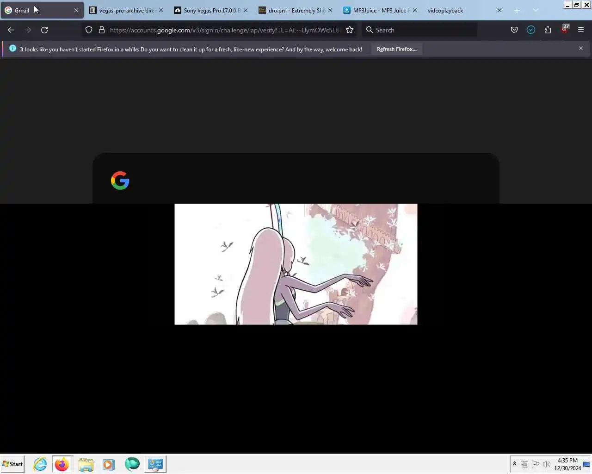The image size is (592, 474).
Task: Go back with the browser back arrow
Action: [x=11, y=30]
